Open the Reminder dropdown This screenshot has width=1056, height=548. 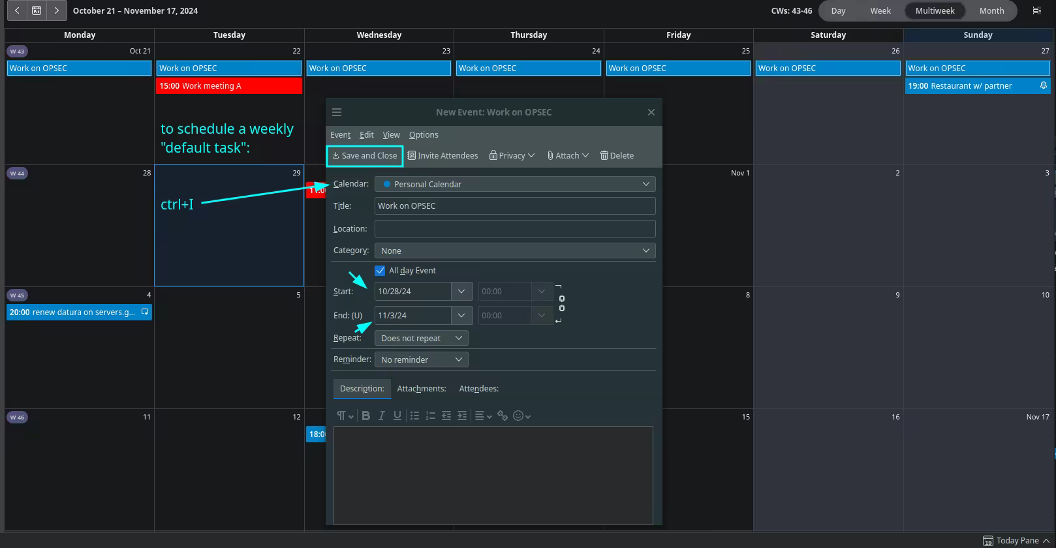click(x=421, y=359)
